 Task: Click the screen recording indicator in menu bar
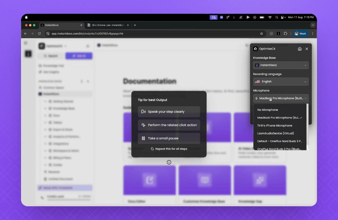(x=214, y=17)
